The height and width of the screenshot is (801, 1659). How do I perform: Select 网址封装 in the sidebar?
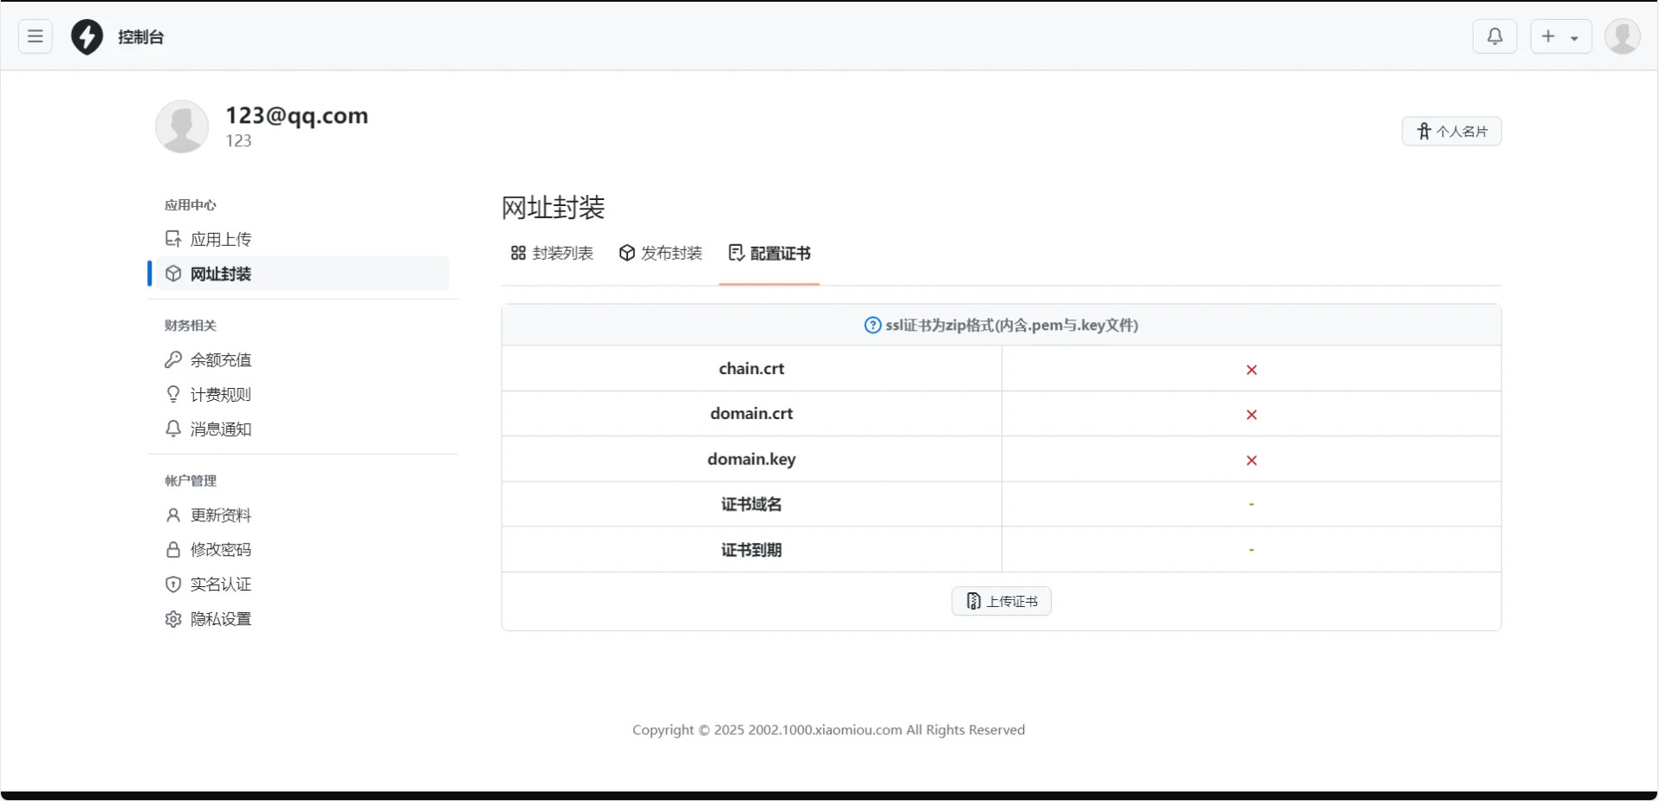click(220, 274)
